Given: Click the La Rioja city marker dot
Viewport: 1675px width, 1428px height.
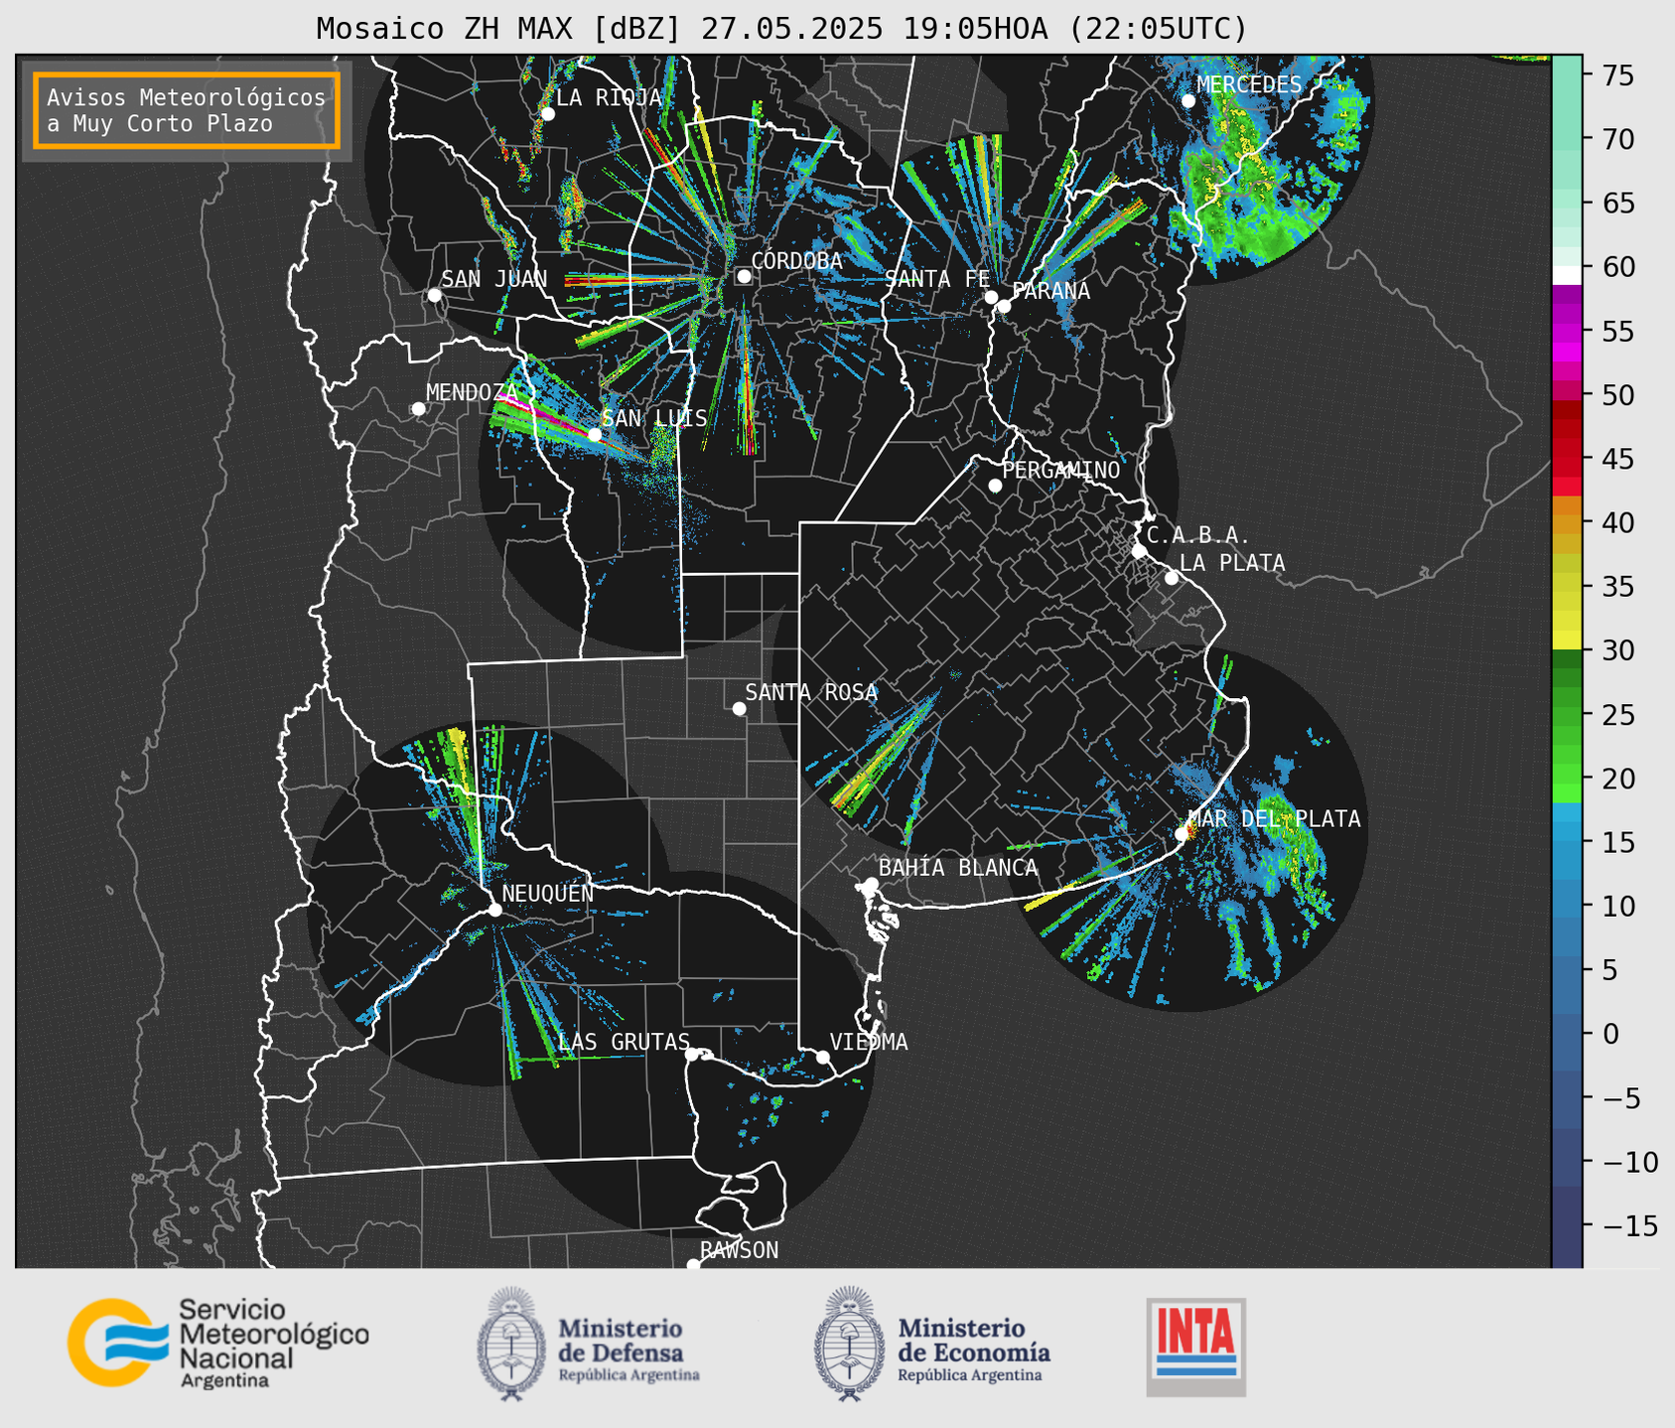Looking at the screenshot, I should click(x=547, y=114).
